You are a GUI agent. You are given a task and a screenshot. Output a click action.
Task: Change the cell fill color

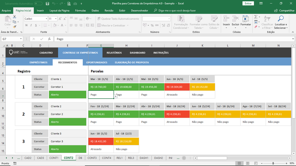55,25
